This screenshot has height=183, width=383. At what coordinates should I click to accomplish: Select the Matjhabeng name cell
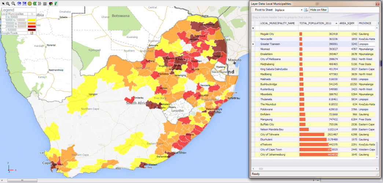pyautogui.click(x=279, y=64)
